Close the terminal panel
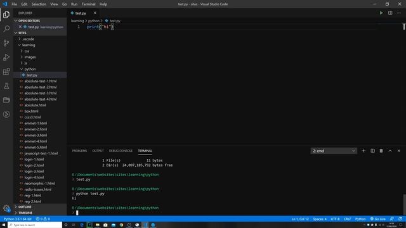Image resolution: width=406 pixels, height=228 pixels. 399,151
